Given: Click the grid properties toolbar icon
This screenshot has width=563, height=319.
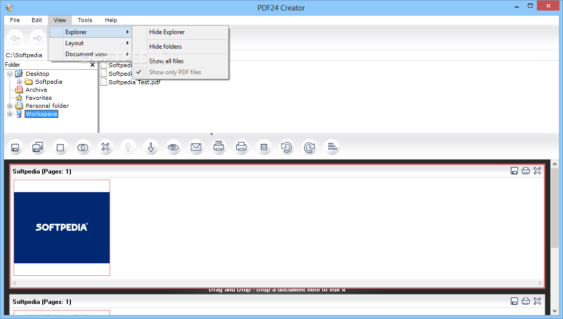Looking at the screenshot, I should point(264,147).
